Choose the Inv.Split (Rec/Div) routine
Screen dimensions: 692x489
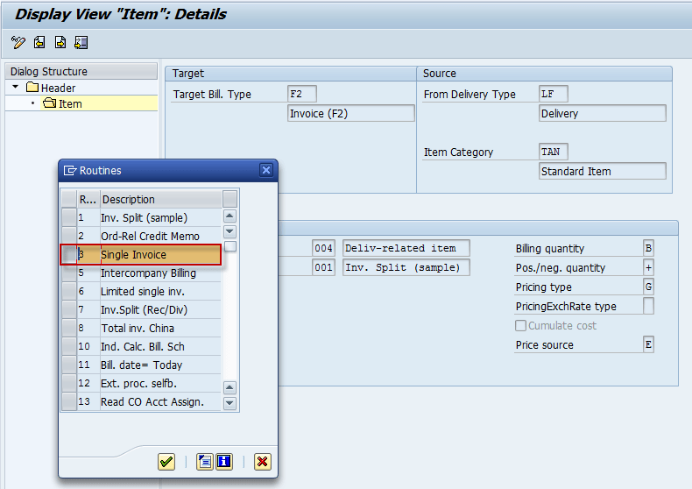(x=160, y=310)
